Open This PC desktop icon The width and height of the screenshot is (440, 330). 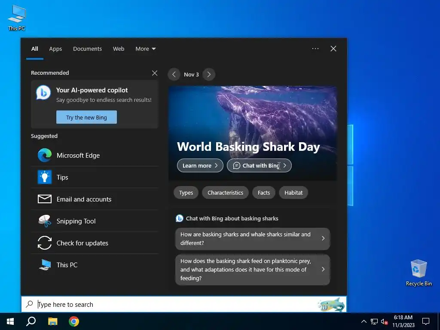[x=17, y=18]
